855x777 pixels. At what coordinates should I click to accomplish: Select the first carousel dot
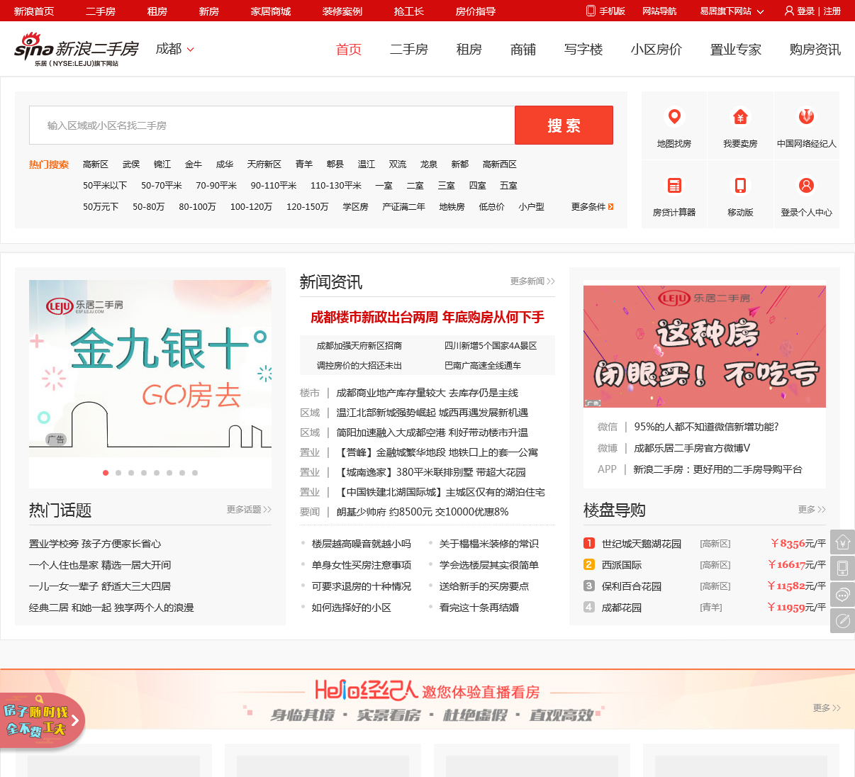point(106,472)
